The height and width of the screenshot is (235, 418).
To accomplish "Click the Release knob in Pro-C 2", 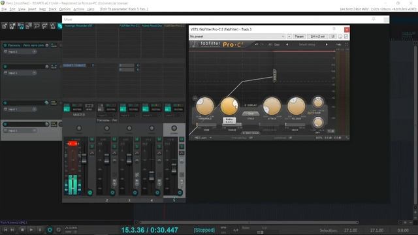I will [x=296, y=106].
